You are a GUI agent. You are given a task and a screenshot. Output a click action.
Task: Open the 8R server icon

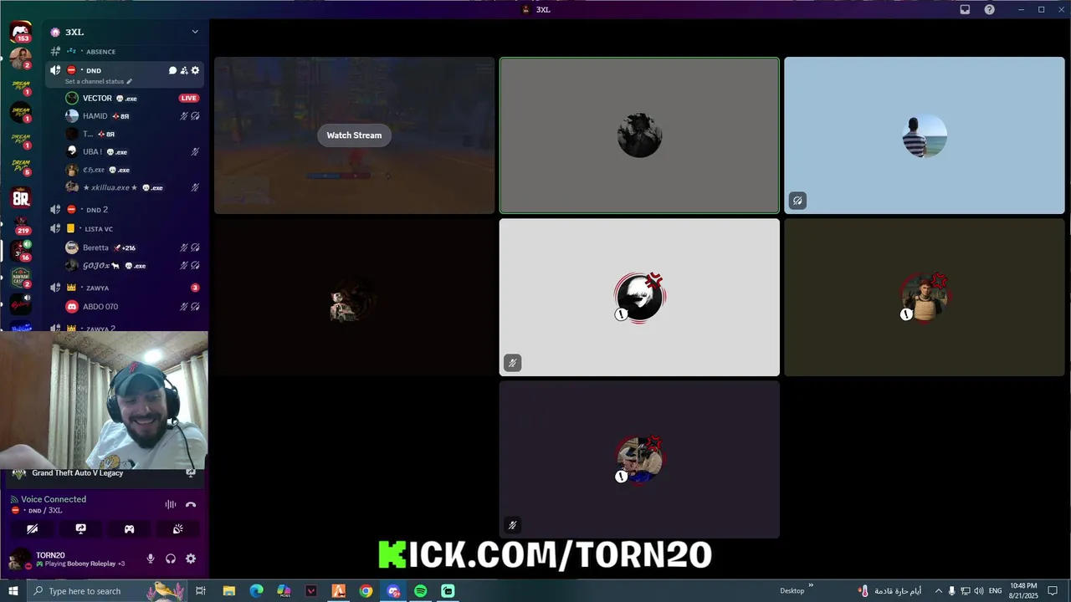coord(21,198)
